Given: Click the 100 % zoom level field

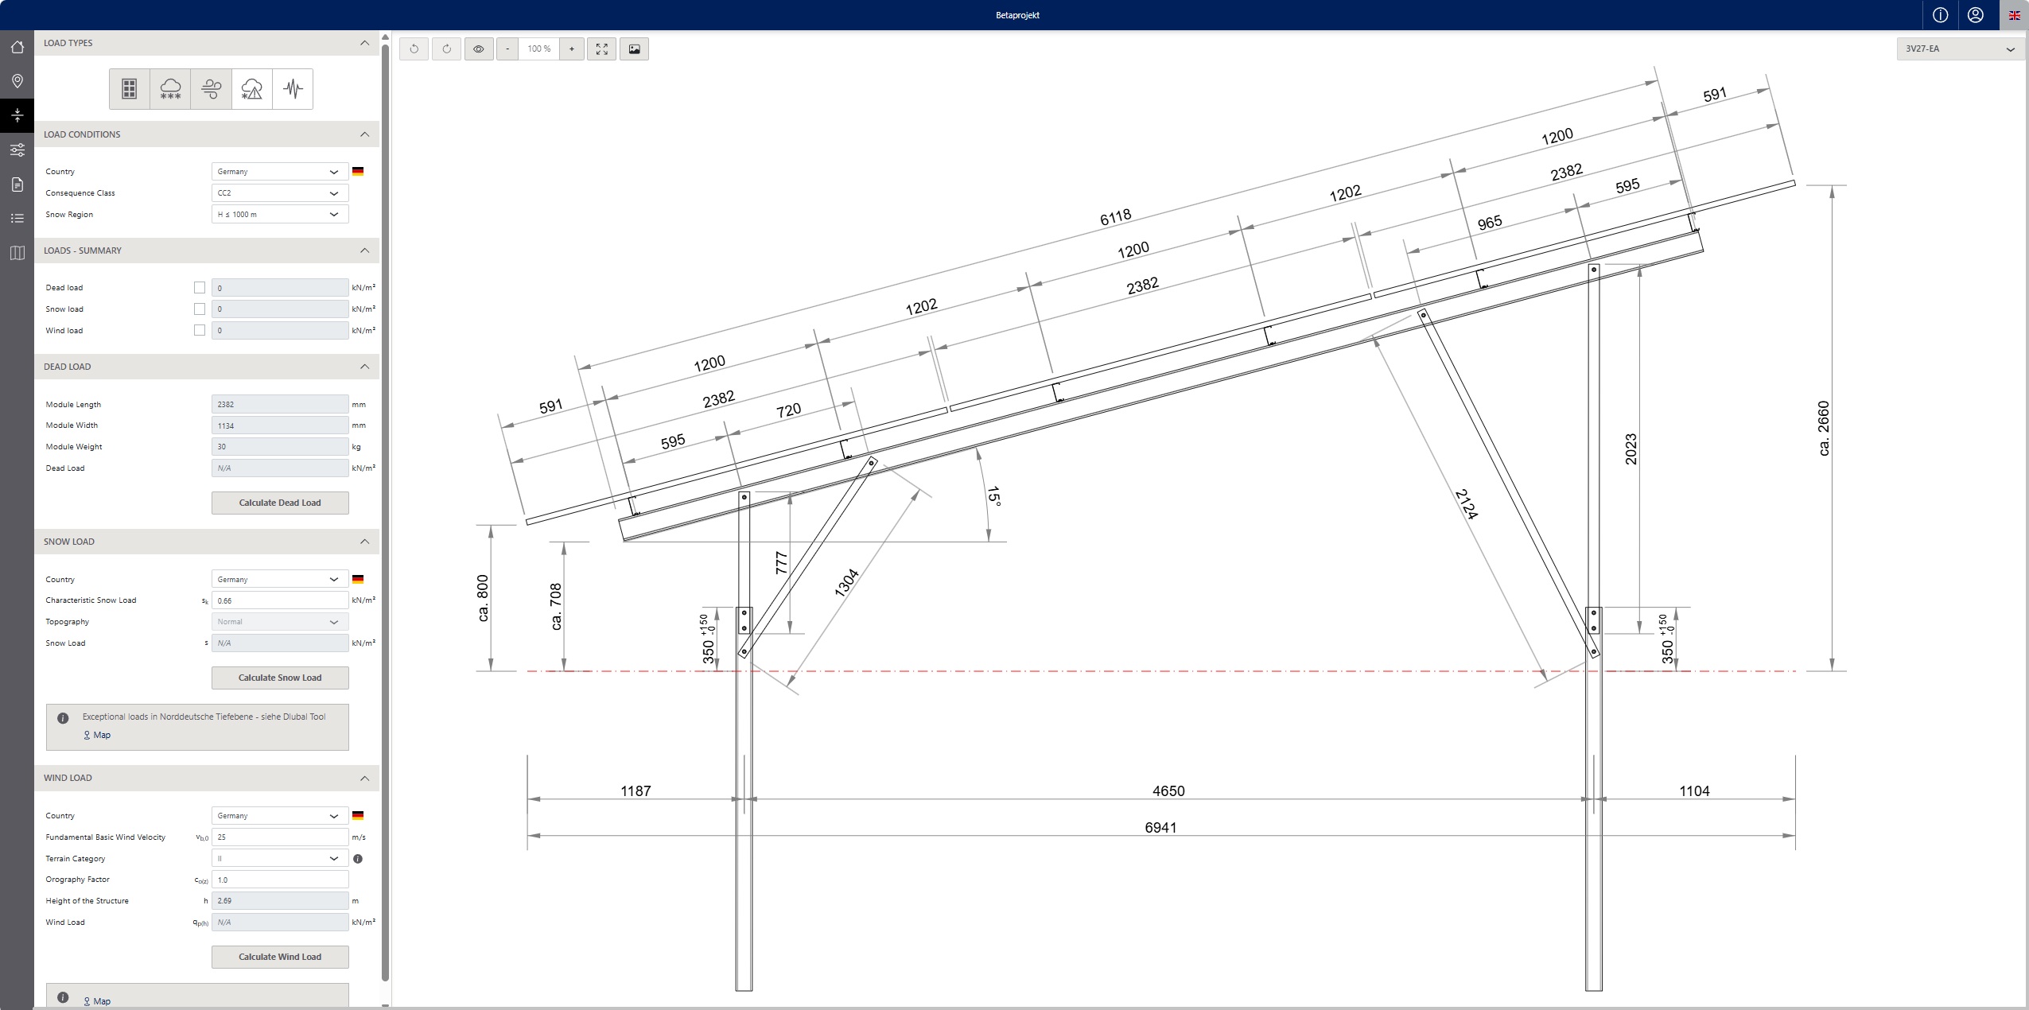Looking at the screenshot, I should coord(539,49).
